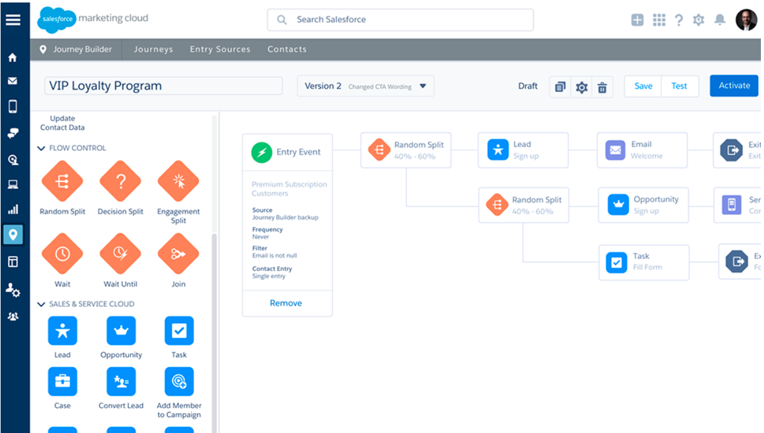
Task: Collapse the Sales & Service Cloud section
Action: point(41,304)
